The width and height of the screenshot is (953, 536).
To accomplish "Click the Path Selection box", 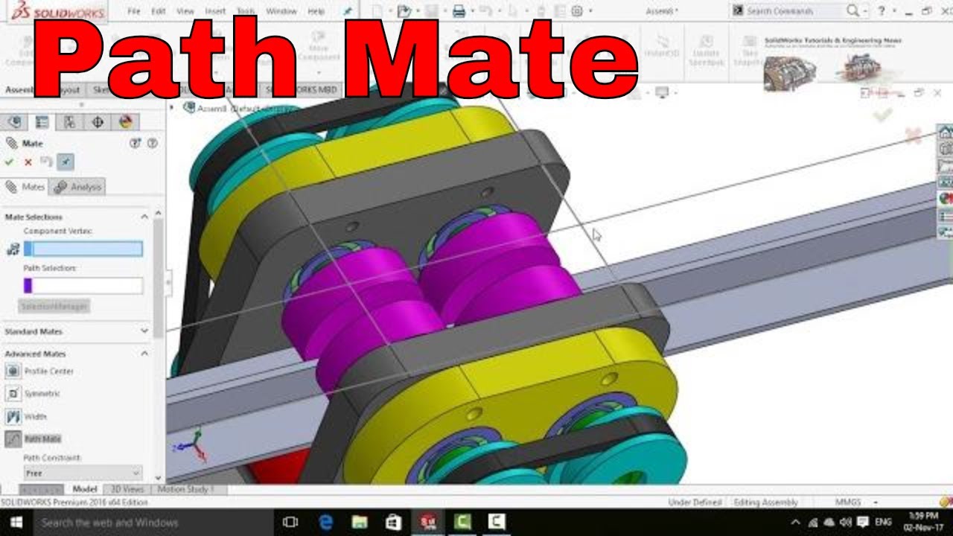I will click(83, 286).
